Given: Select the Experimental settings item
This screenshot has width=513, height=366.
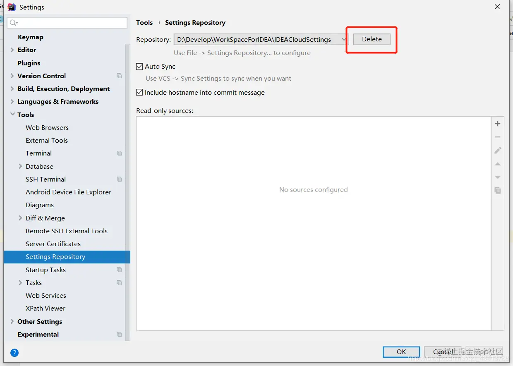Looking at the screenshot, I should pyautogui.click(x=38, y=334).
